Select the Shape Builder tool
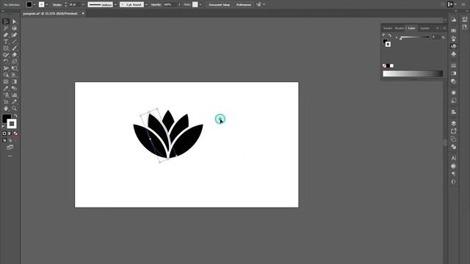This screenshot has width=470, height=264. pyautogui.click(x=6, y=75)
